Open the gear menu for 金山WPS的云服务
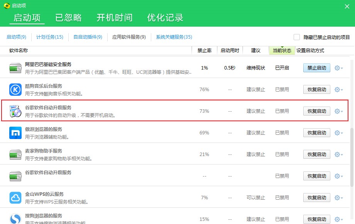355x224 pixels. point(339,198)
